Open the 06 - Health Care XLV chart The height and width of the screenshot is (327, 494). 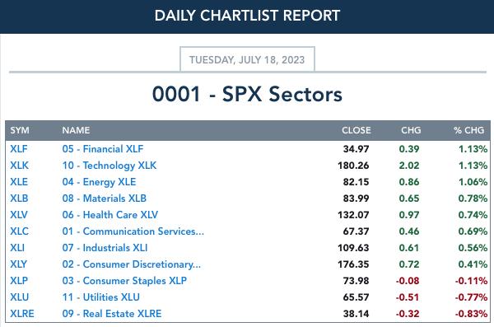(110, 215)
